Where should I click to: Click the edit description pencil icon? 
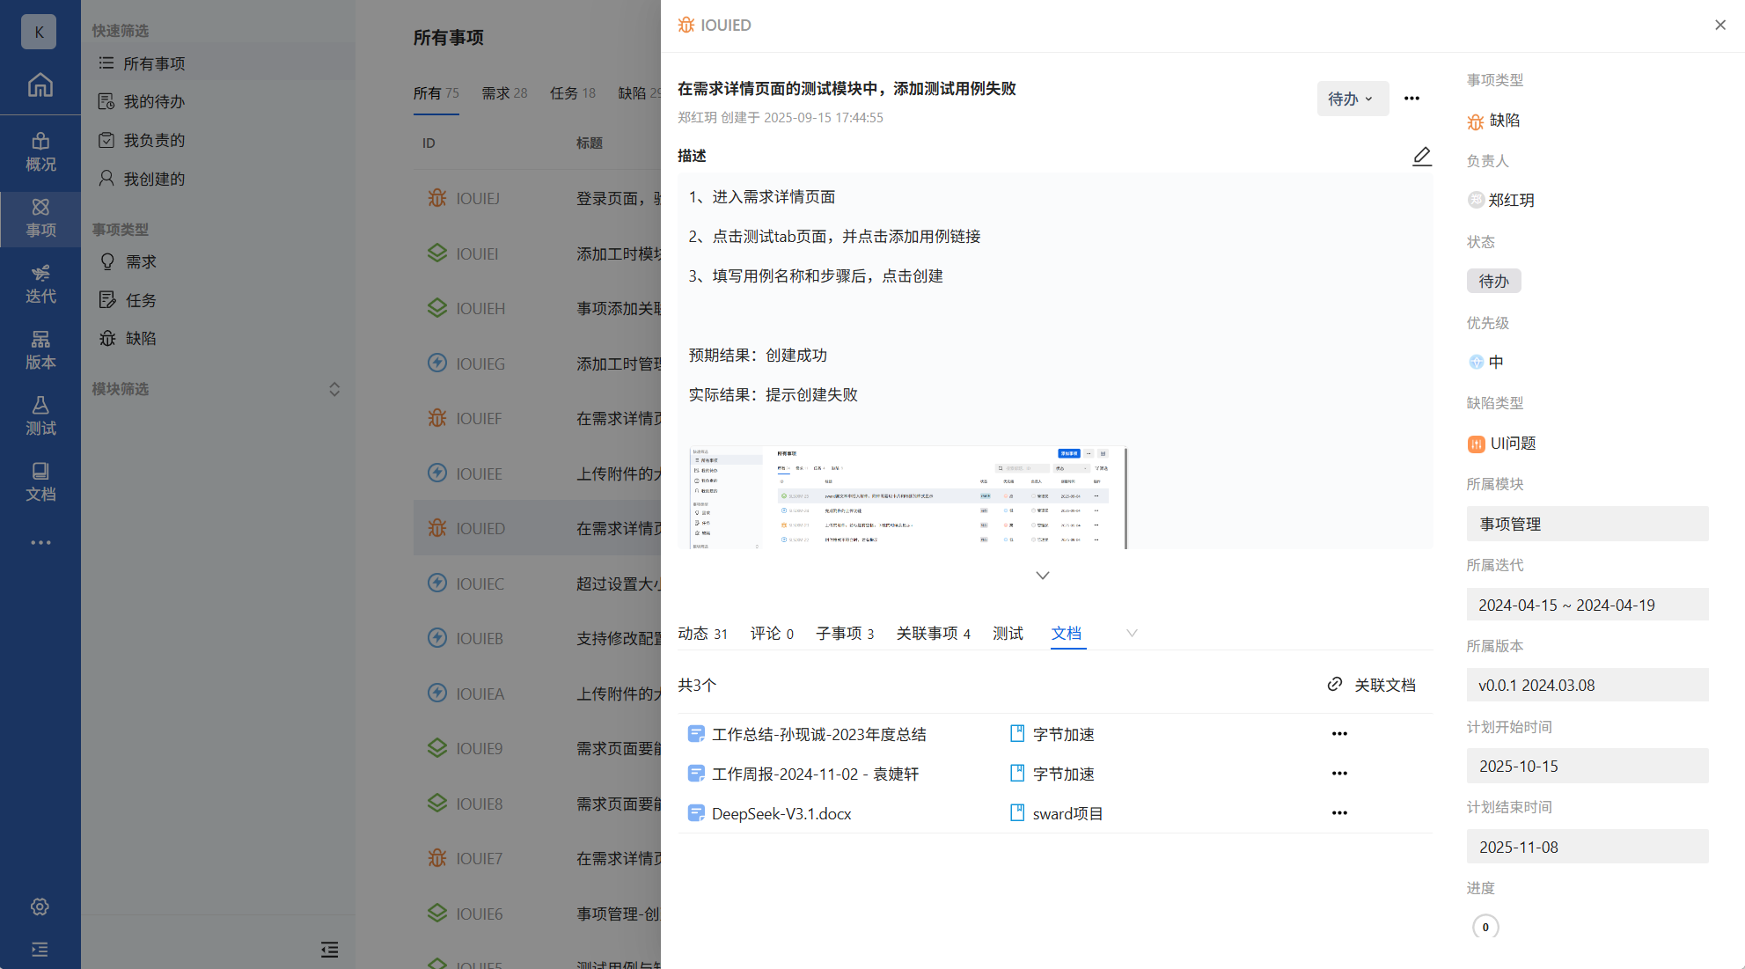1421,156
